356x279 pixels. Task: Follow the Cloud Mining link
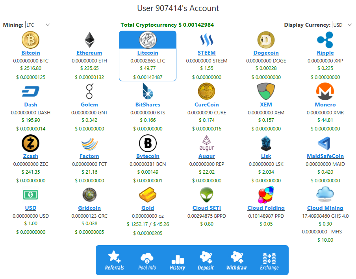coord(325,208)
